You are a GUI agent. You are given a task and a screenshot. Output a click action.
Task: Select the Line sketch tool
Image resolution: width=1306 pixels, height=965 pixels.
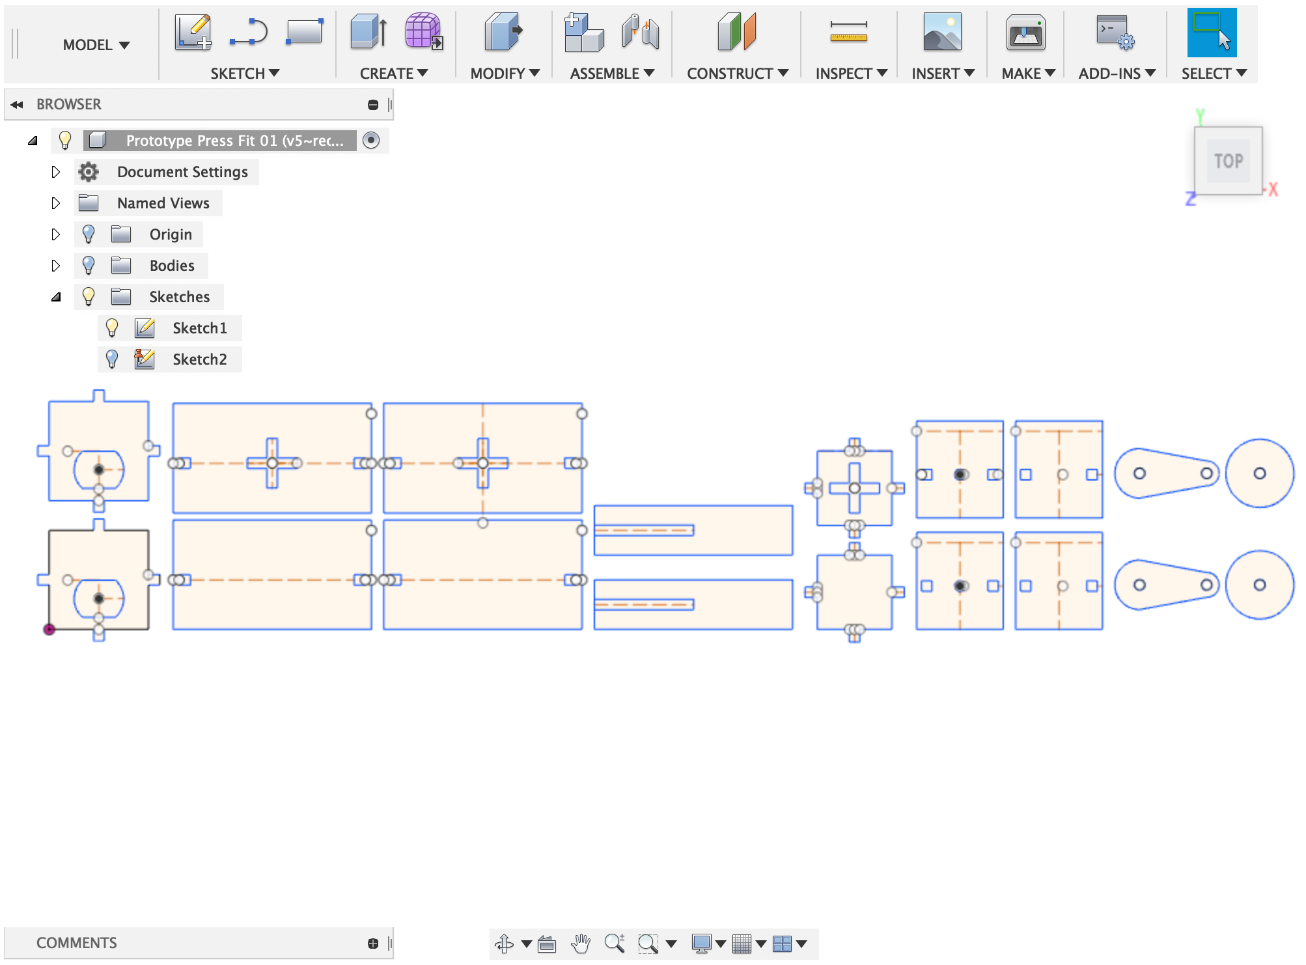(x=249, y=33)
